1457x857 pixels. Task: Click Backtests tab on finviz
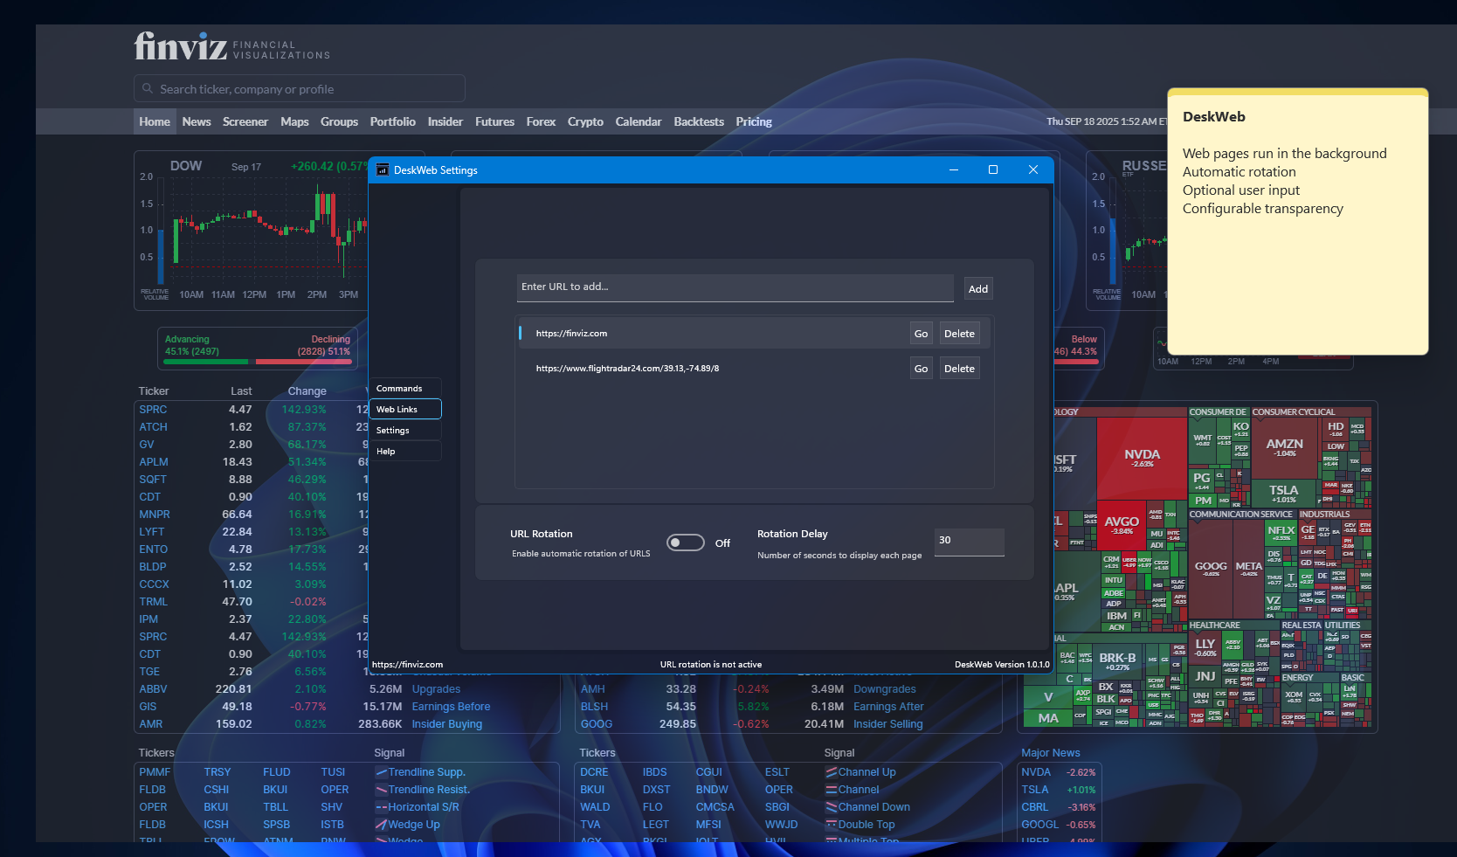[699, 122]
